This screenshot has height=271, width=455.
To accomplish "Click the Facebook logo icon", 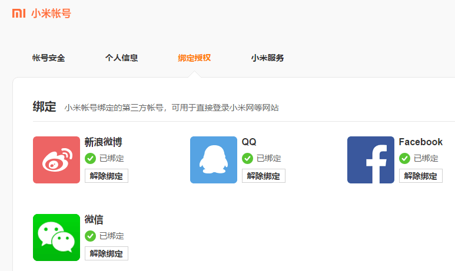I will pyautogui.click(x=371, y=160).
